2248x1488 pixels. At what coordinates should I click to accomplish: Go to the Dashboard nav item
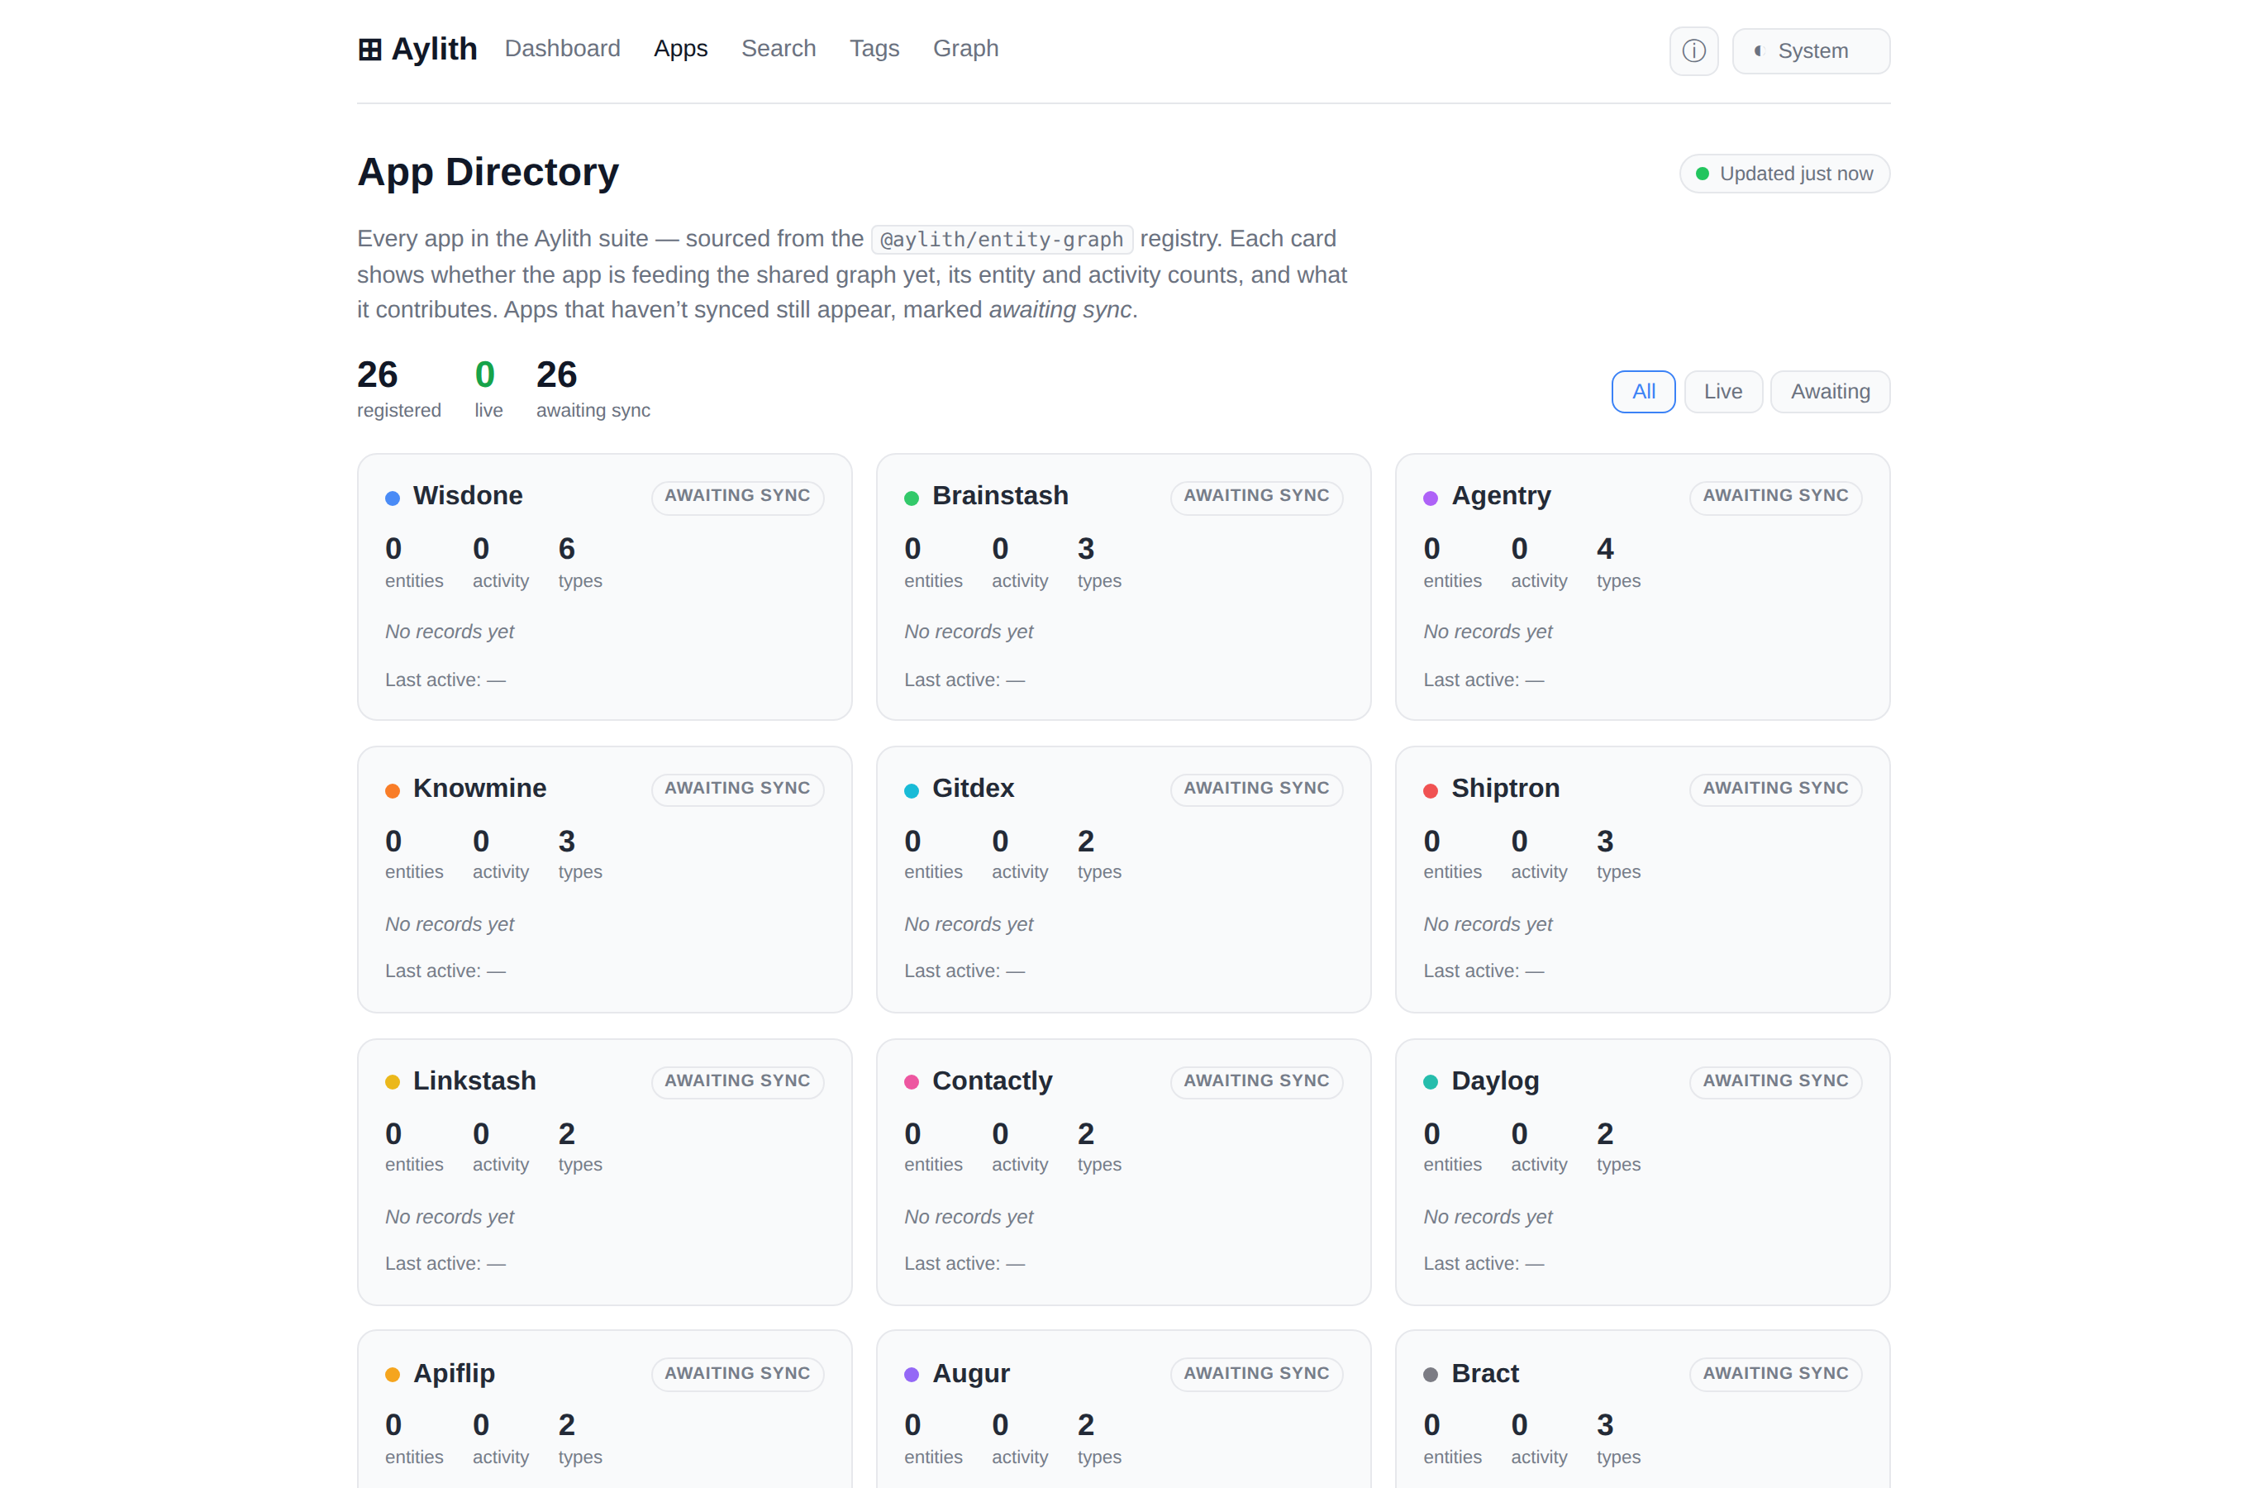click(563, 49)
